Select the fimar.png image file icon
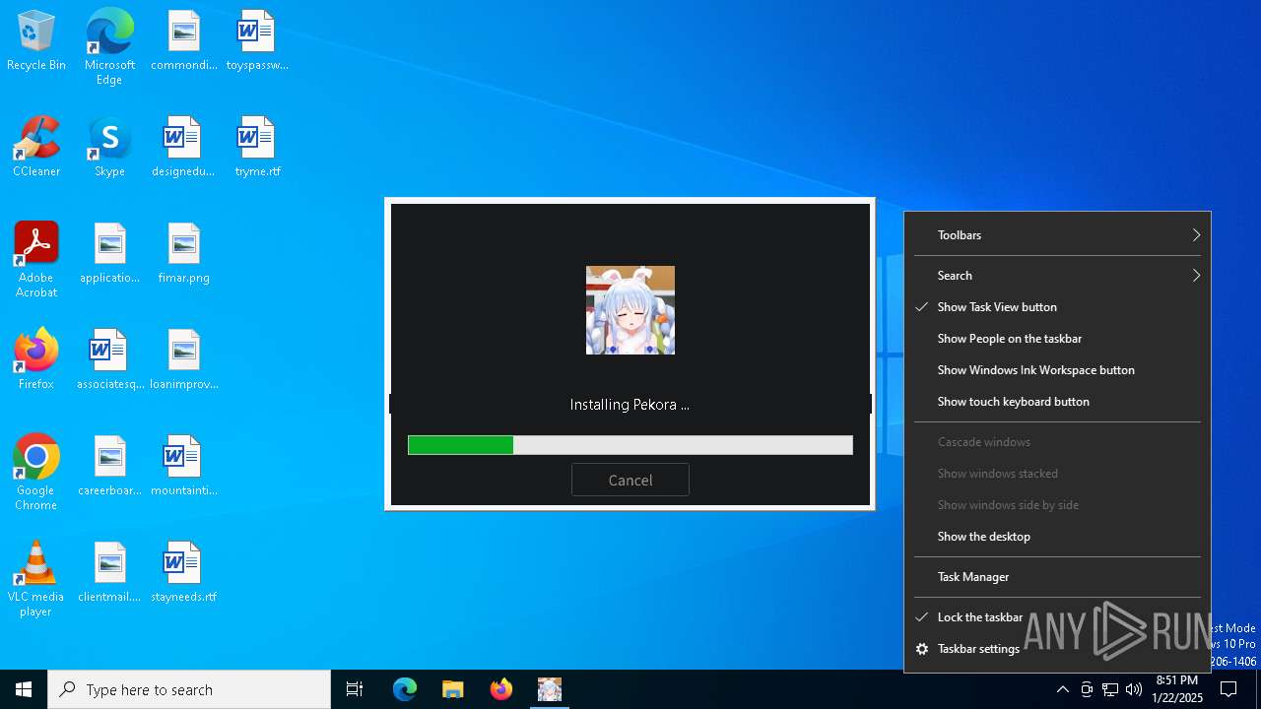This screenshot has height=709, width=1261. (183, 254)
